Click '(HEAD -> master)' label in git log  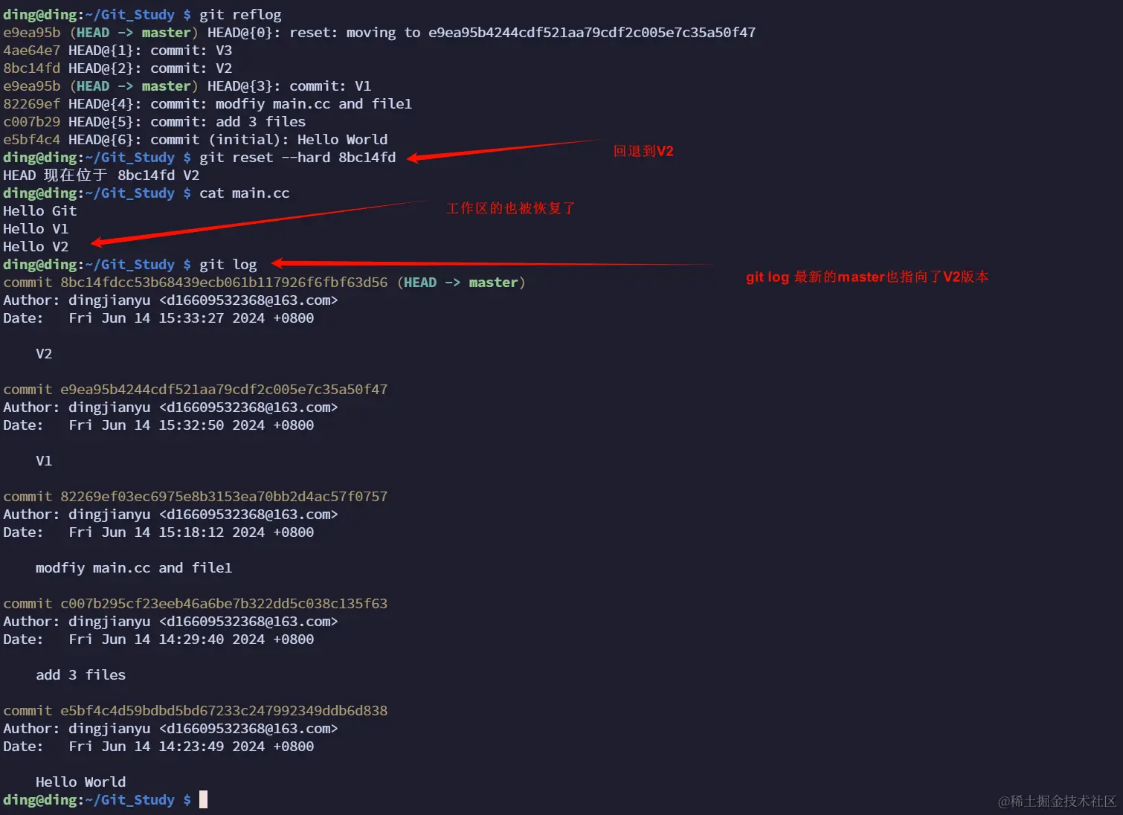point(461,283)
